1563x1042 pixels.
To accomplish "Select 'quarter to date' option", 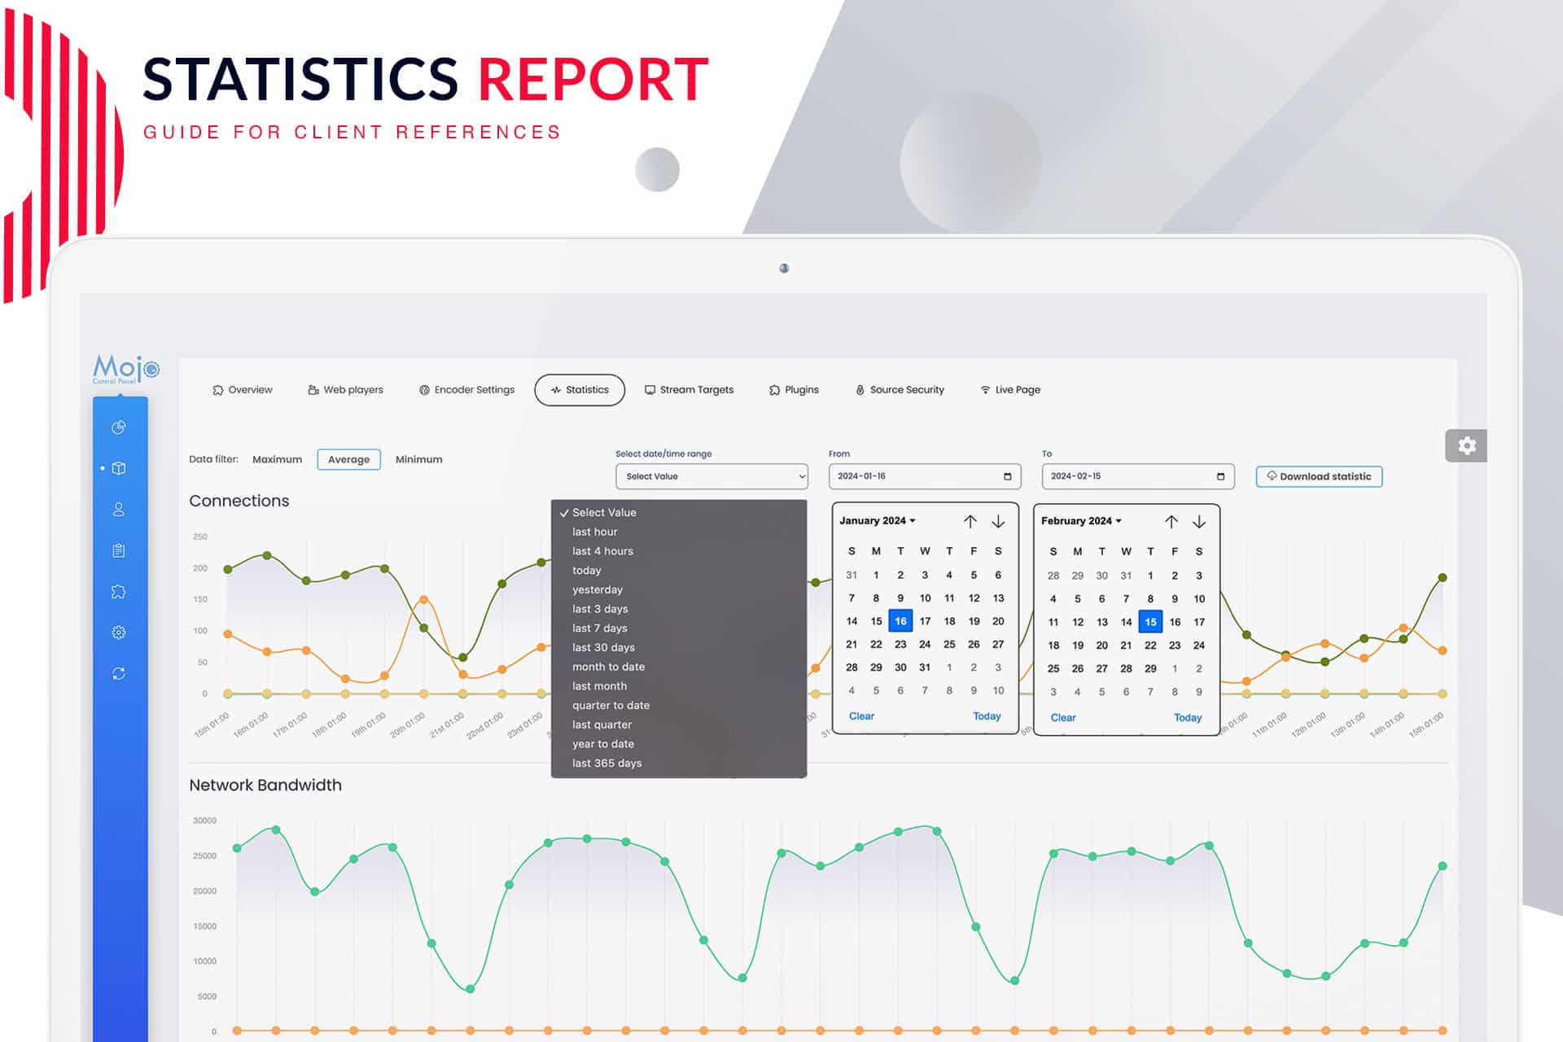I will (678, 705).
